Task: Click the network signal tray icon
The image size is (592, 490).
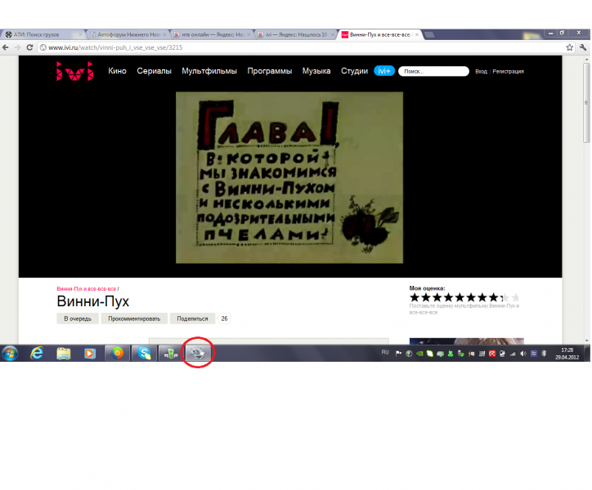Action: pos(513,354)
